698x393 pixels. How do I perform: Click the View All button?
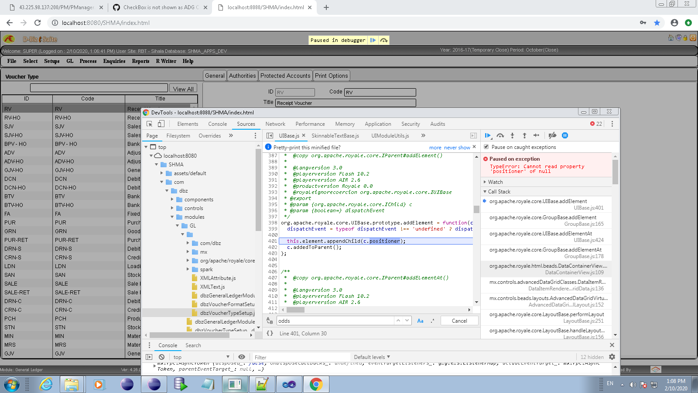(x=183, y=89)
